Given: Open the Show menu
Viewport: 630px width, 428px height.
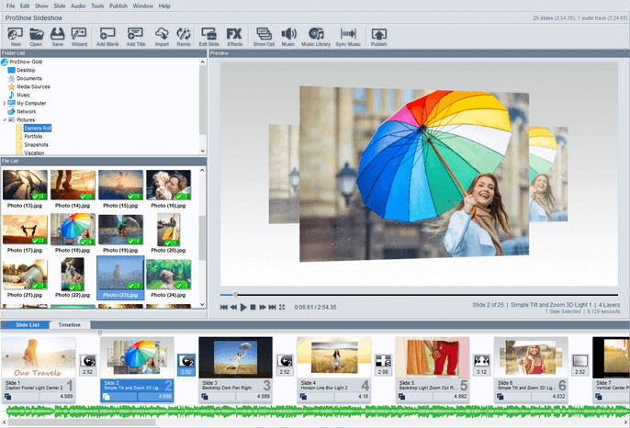Looking at the screenshot, I should (x=41, y=6).
